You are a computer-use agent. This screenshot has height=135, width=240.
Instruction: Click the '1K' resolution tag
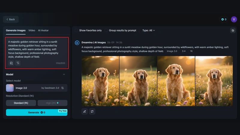(191, 51)
